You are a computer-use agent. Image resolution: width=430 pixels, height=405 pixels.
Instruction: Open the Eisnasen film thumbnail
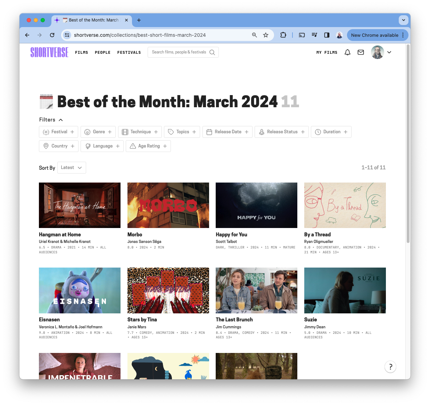(80, 290)
